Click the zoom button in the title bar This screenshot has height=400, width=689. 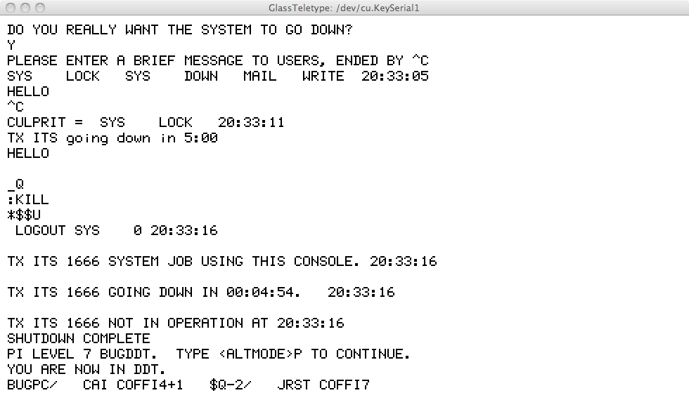[x=39, y=8]
